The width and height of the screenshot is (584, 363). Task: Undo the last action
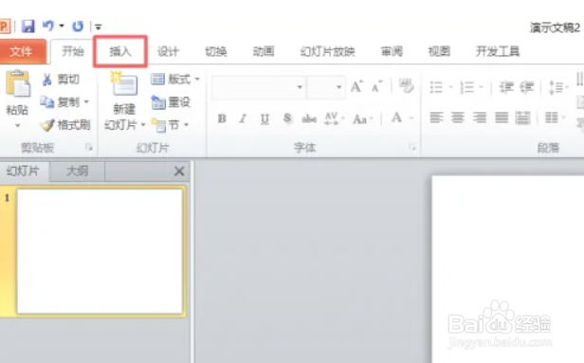[x=47, y=26]
